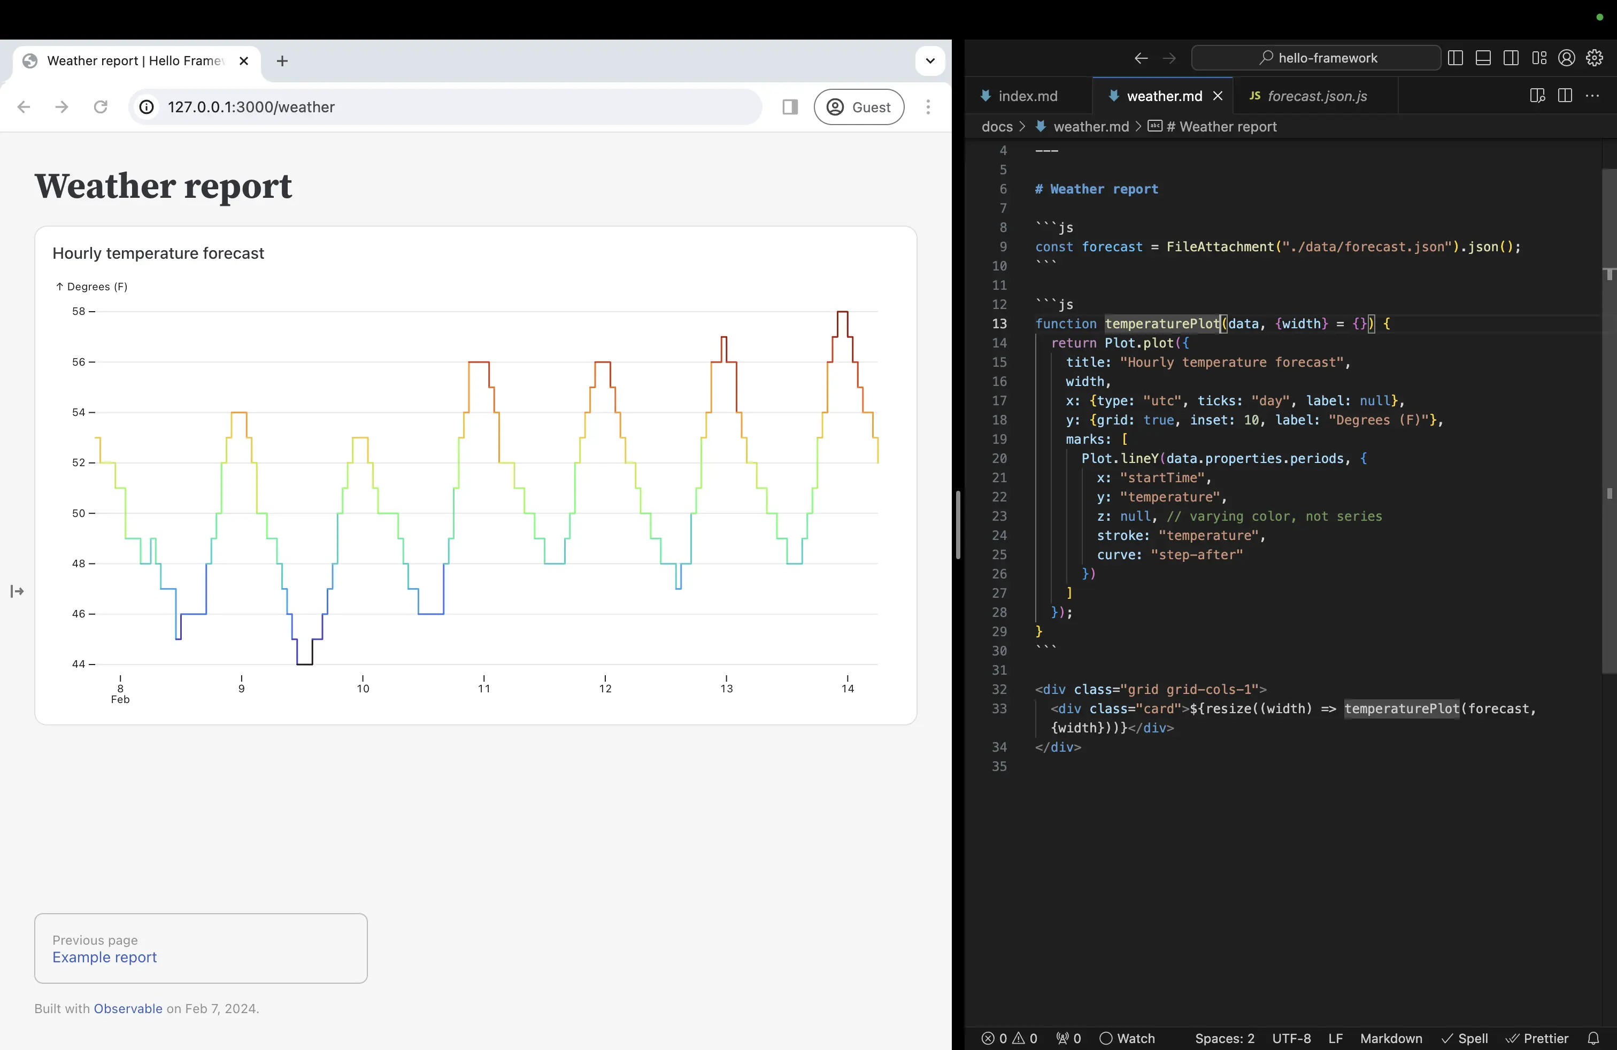
Task: Switch to index.md editor tab
Action: [x=1027, y=96]
